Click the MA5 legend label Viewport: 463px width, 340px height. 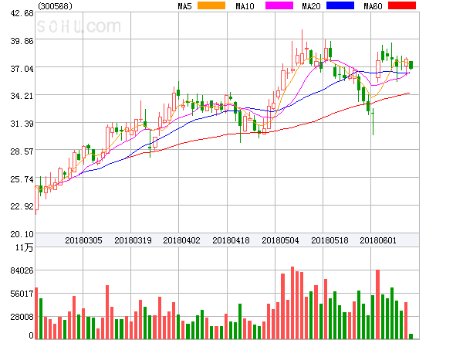coord(185,6)
